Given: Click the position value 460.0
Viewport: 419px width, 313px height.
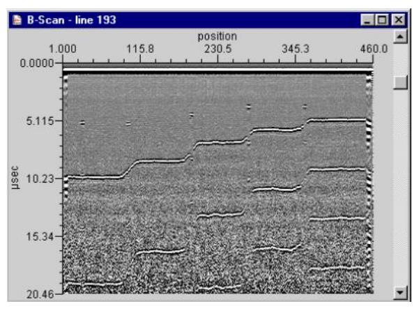Looking at the screenshot, I should click(374, 49).
